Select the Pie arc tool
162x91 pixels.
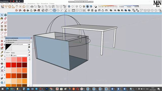point(5,33)
